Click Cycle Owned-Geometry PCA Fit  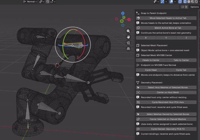point(166,129)
